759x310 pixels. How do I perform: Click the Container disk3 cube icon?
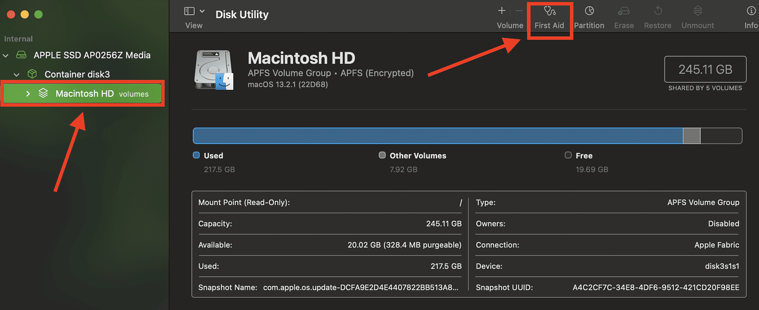coord(32,74)
